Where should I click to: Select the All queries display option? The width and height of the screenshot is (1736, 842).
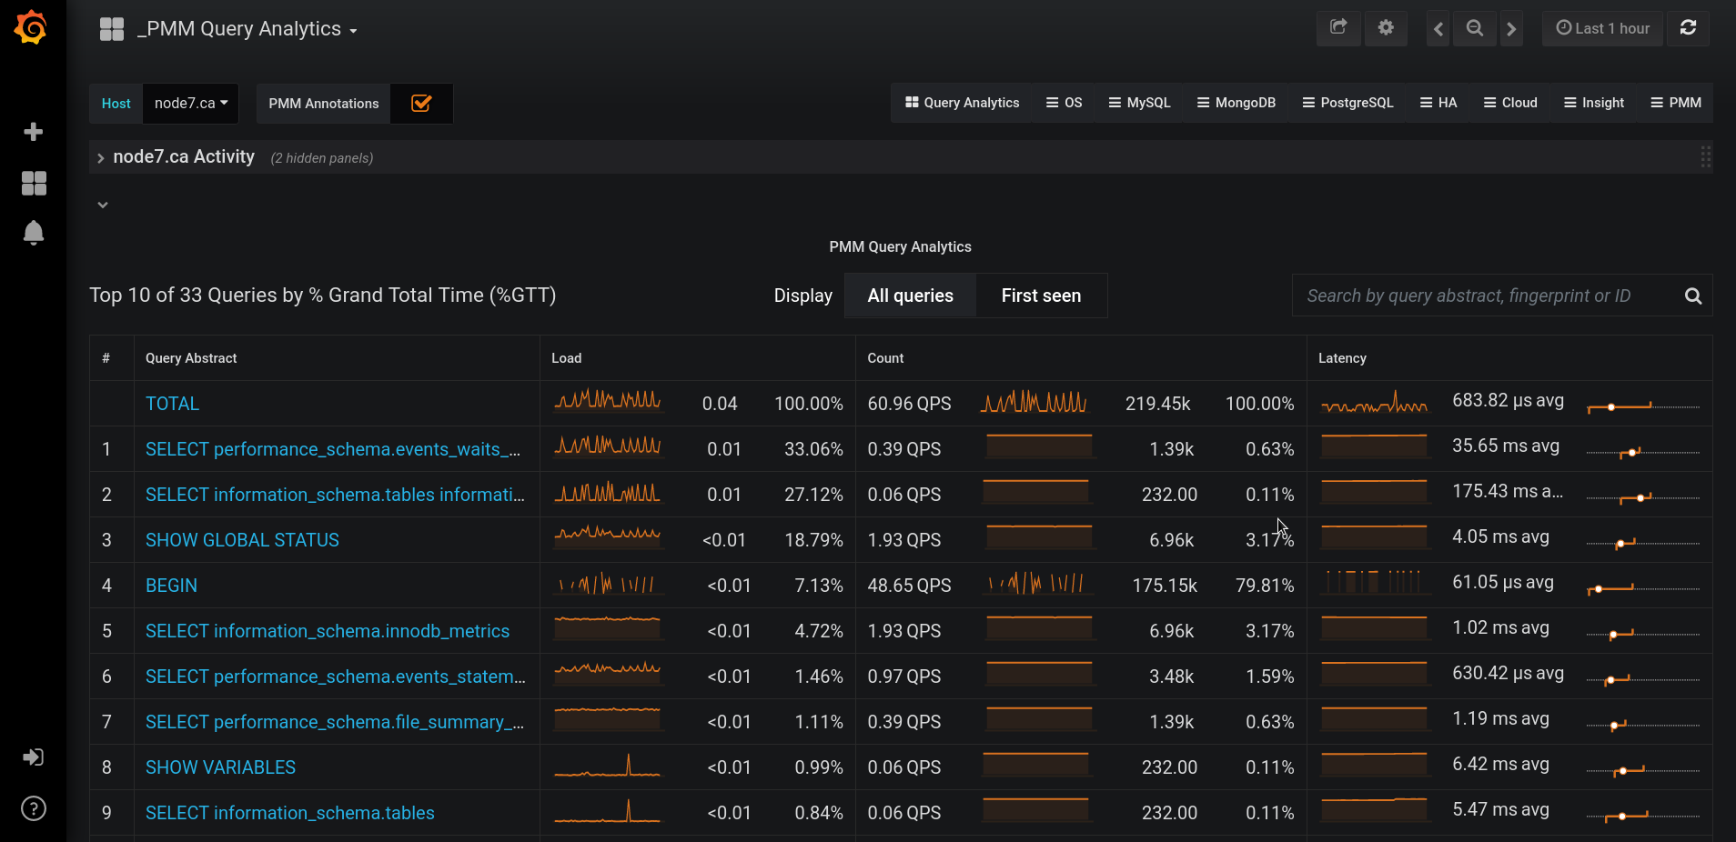point(910,296)
